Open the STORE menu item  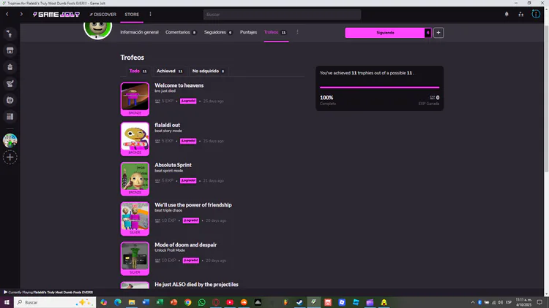pos(132,15)
